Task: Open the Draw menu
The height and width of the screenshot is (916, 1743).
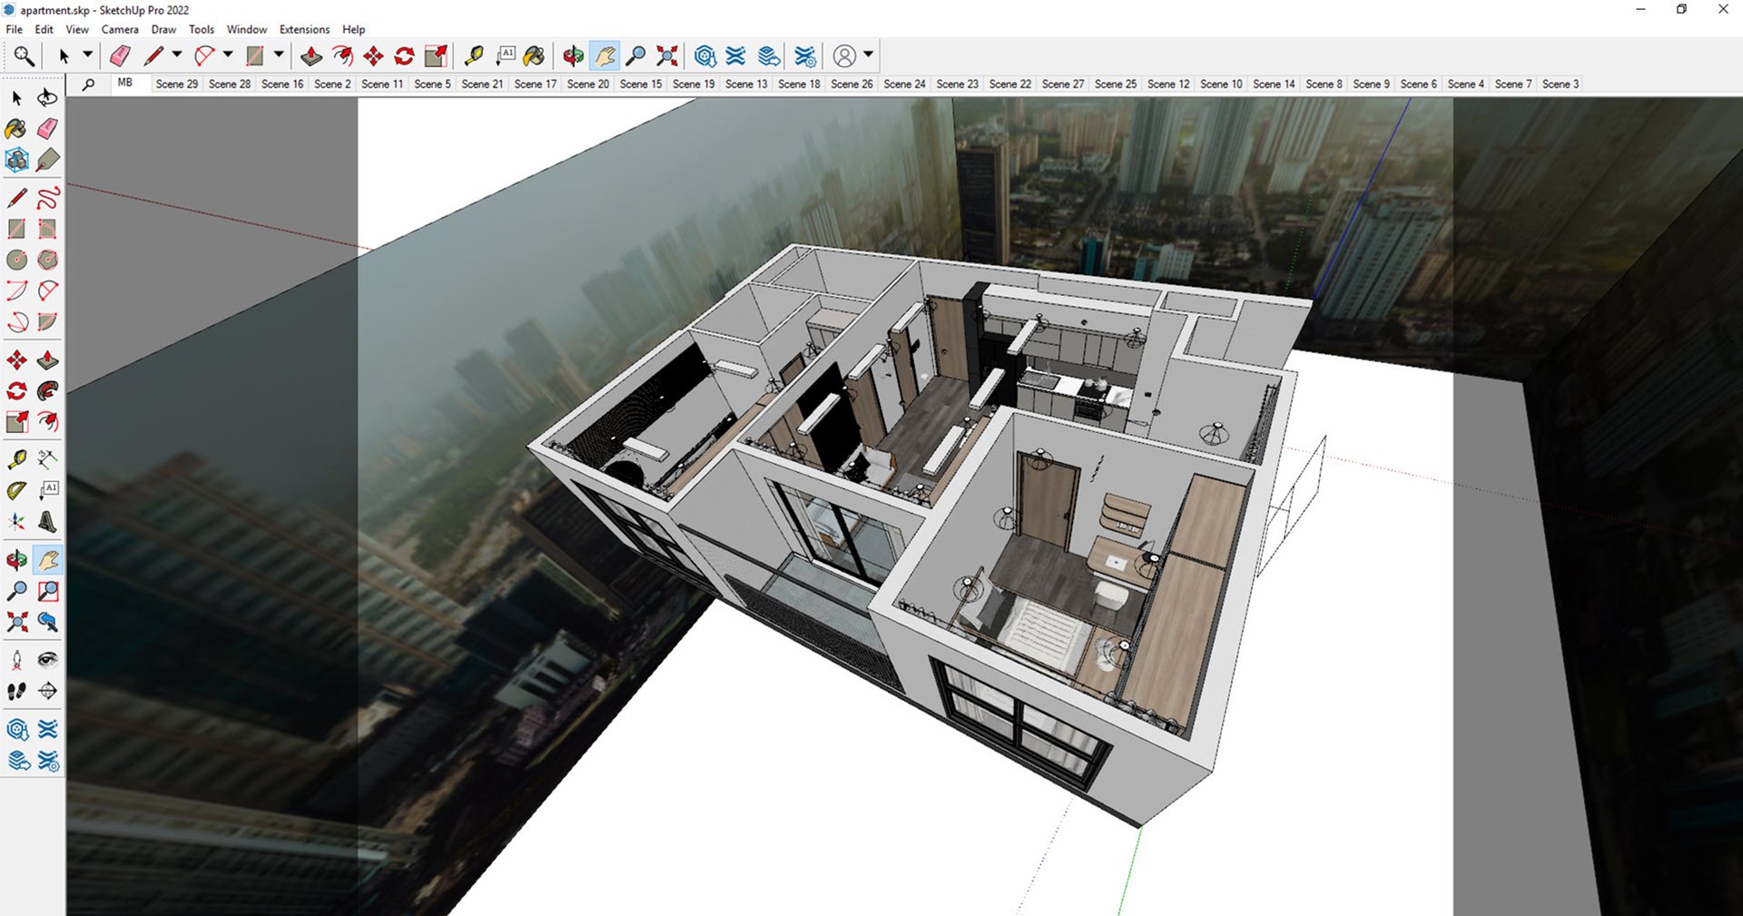Action: (163, 29)
